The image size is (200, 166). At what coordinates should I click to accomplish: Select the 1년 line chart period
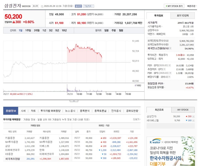(x=44, y=30)
